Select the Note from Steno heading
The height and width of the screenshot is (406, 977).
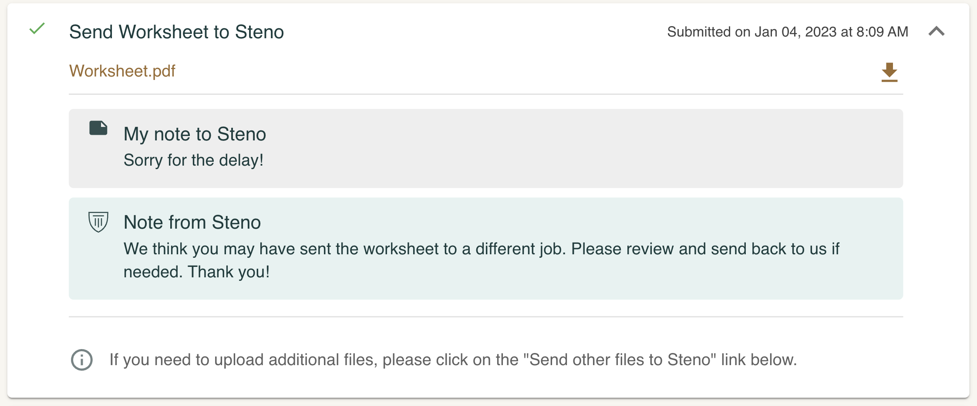point(192,222)
